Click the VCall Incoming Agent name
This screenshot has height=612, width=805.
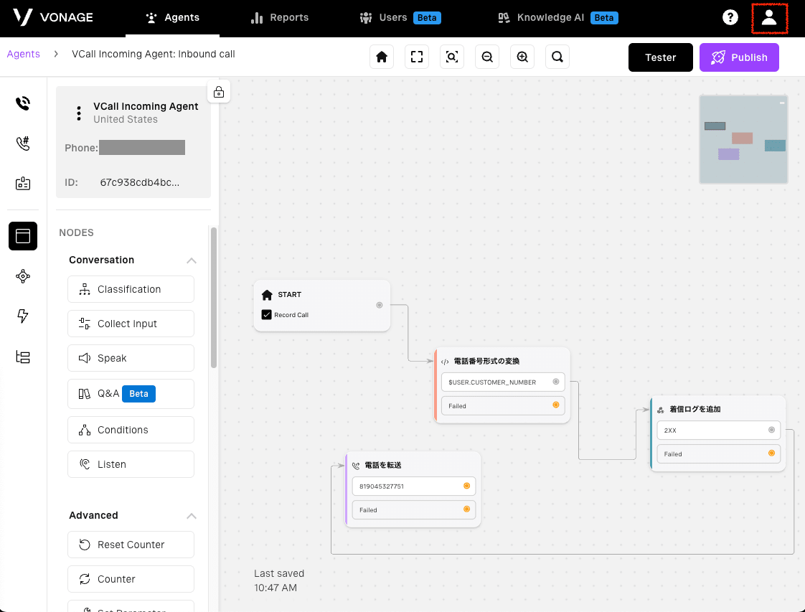coord(146,106)
